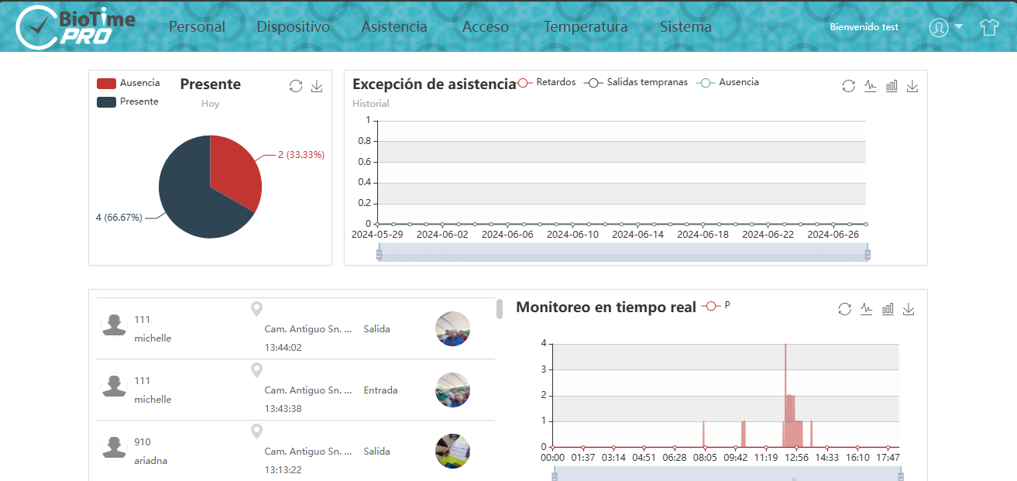Refresh the Presente pie chart
The image size is (1017, 481).
[296, 86]
